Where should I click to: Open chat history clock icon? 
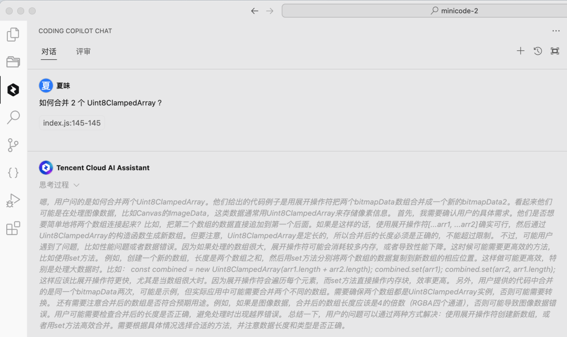click(x=538, y=51)
